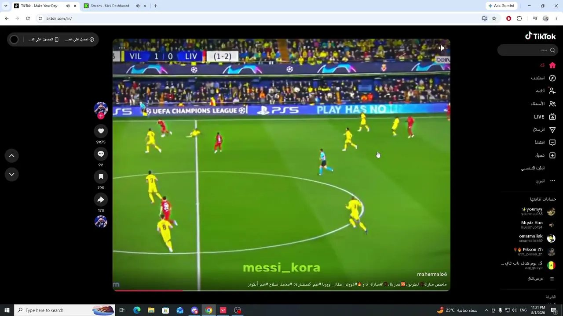Open File Explorer from the taskbar
The width and height of the screenshot is (563, 316).
[151, 310]
